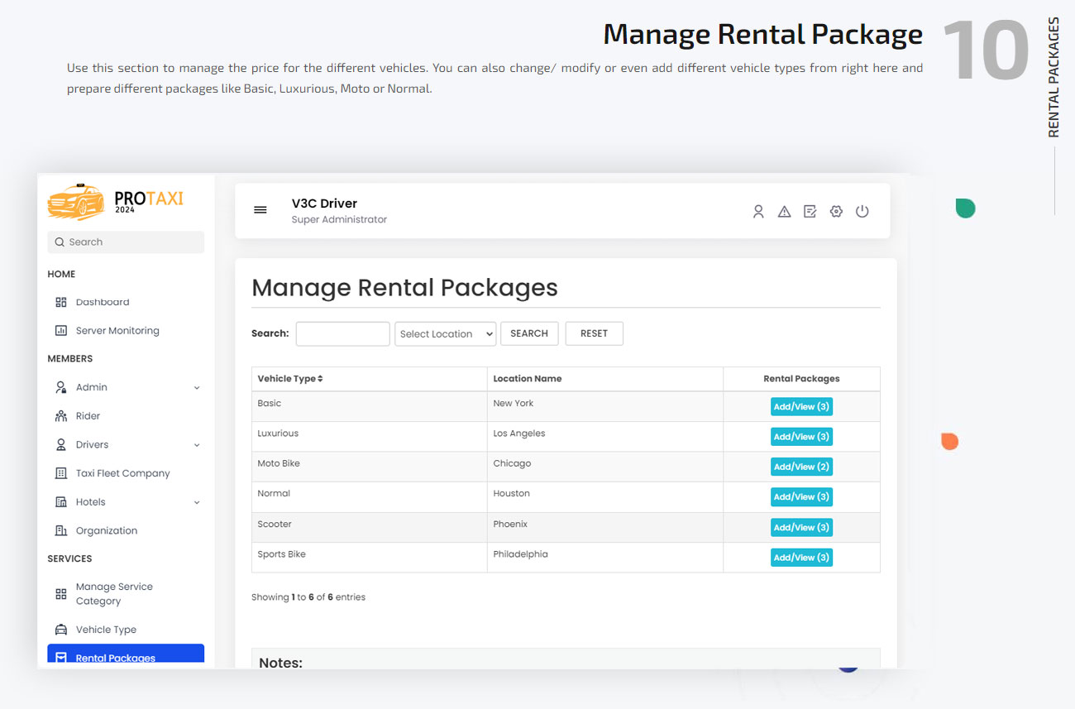1075x709 pixels.
Task: Click the ProTaxi 2024 logo
Action: (115, 202)
